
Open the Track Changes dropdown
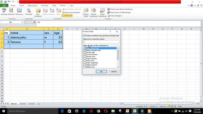coord(115,16)
